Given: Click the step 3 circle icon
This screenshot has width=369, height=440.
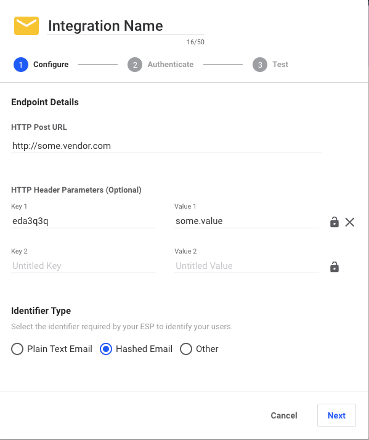Looking at the screenshot, I should tap(260, 65).
